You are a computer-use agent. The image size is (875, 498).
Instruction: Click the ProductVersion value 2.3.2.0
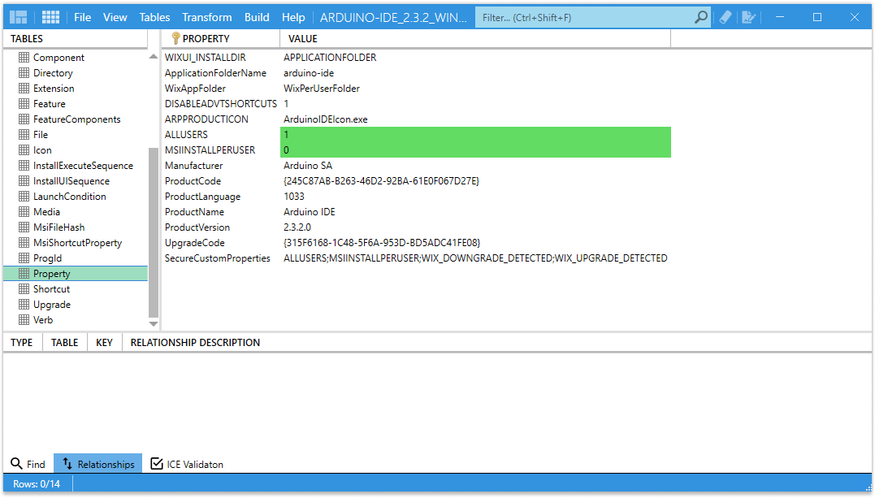point(297,227)
